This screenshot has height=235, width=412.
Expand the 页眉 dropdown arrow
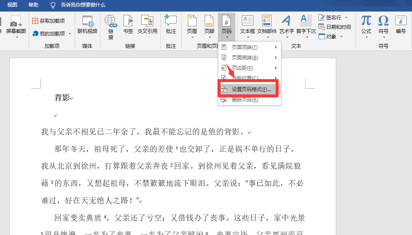point(192,38)
